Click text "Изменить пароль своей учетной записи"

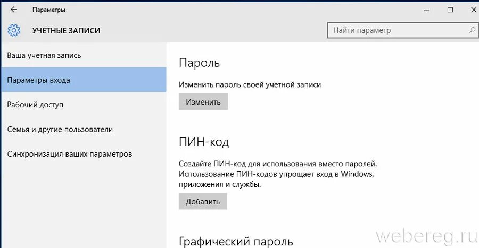click(x=250, y=84)
